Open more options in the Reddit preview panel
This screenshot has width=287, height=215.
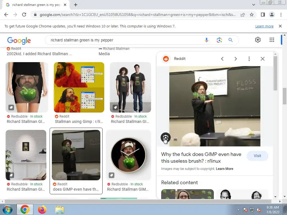pyautogui.click(x=249, y=59)
